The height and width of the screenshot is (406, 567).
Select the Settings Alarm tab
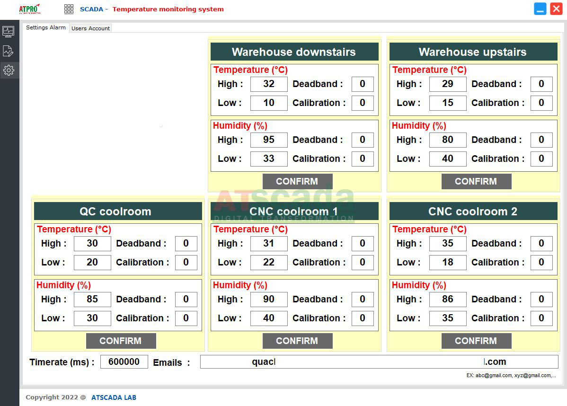[x=46, y=27]
